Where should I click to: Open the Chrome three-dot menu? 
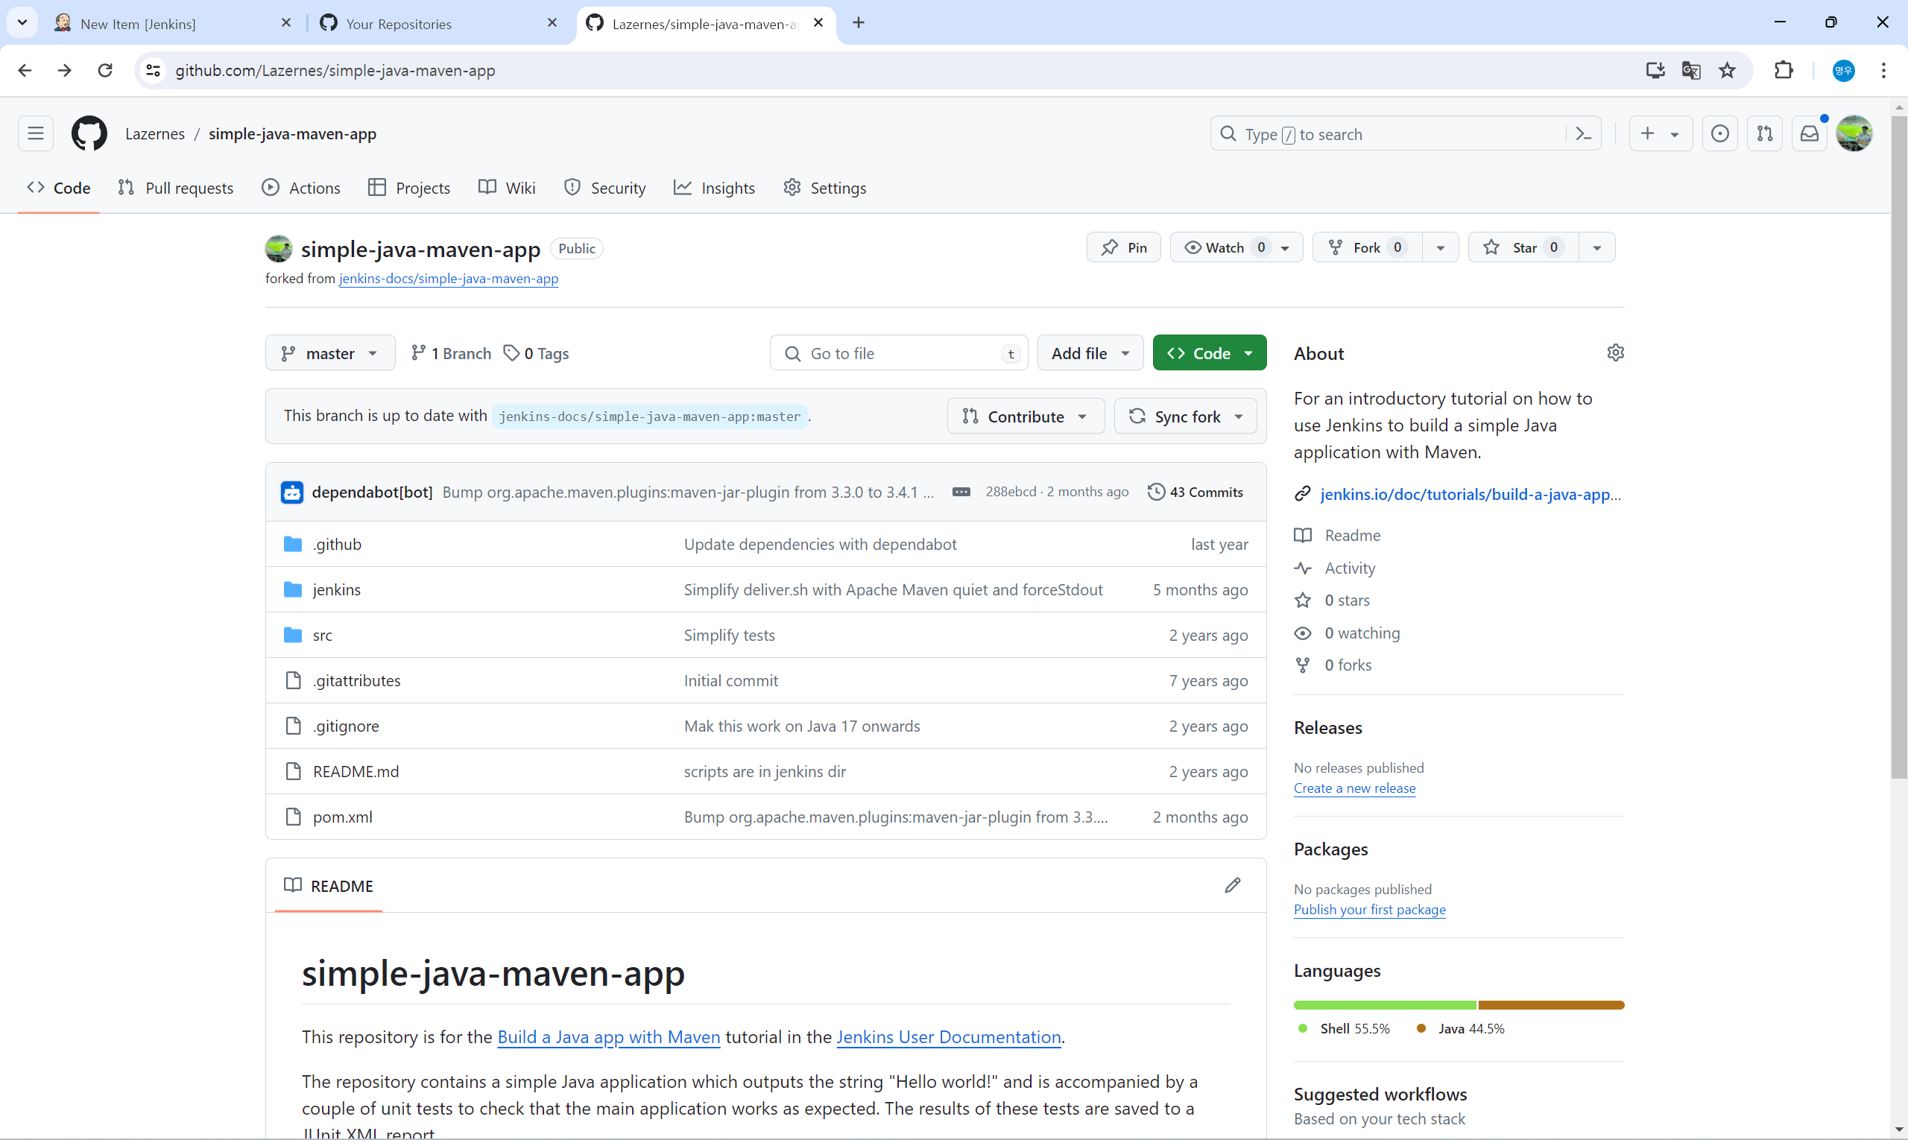pos(1883,70)
